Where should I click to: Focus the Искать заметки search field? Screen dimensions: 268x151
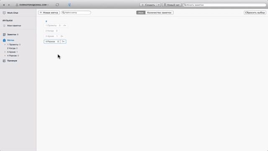(x=224, y=5)
